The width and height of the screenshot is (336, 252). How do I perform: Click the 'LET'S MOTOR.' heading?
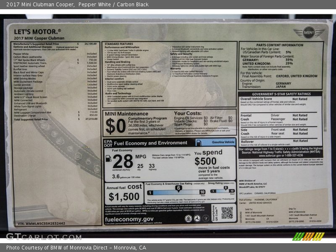click(x=37, y=32)
